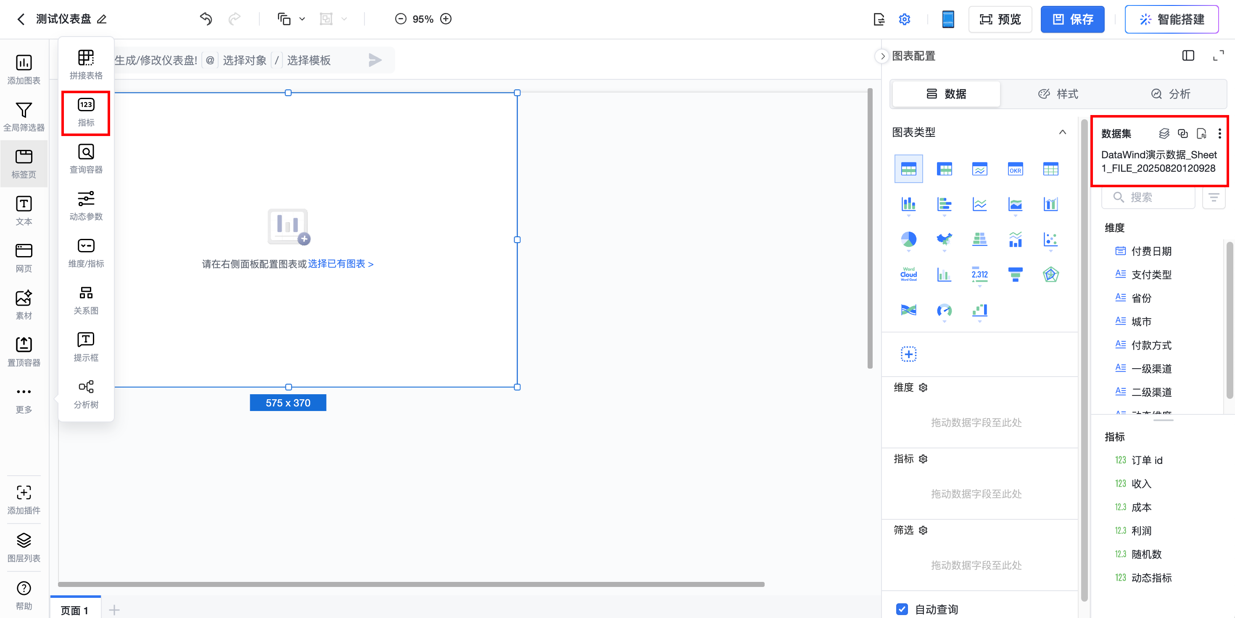Screen dimensions: 1235x618
Task: Select the gauge chart type icon
Action: pyautogui.click(x=944, y=310)
